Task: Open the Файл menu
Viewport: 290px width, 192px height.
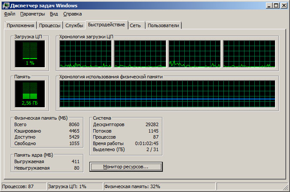Action: point(9,14)
